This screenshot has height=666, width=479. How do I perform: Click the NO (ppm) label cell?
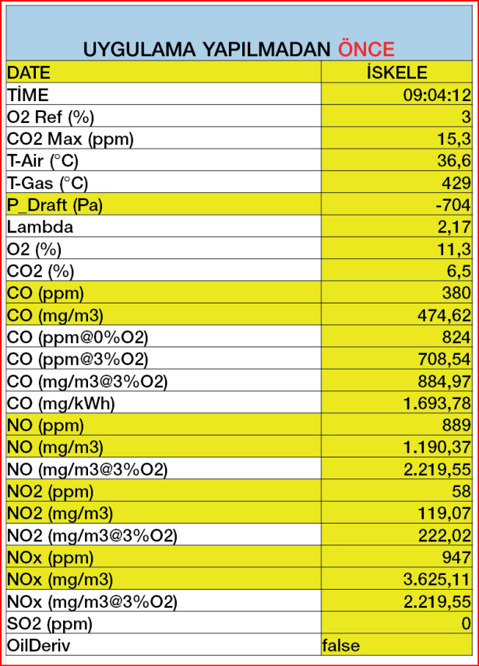[164, 425]
